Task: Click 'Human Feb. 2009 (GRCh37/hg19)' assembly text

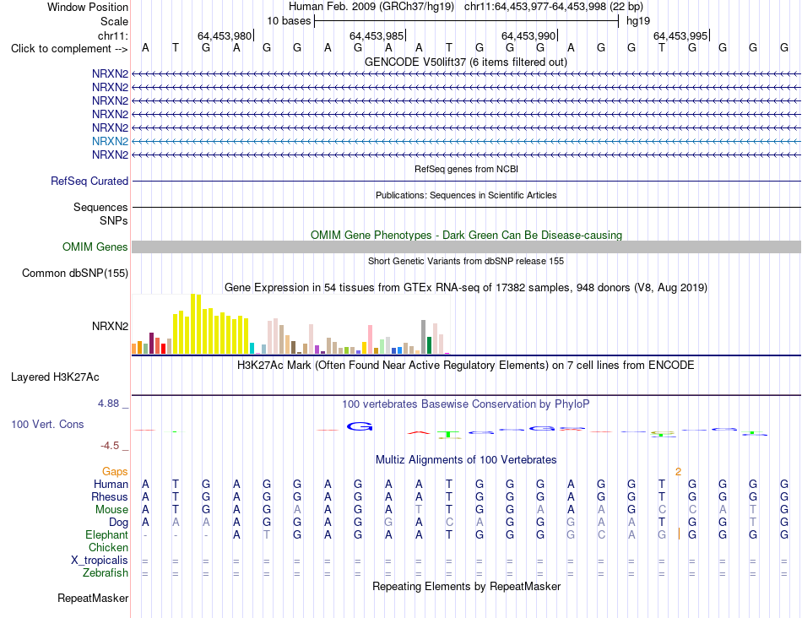Action: point(371,7)
